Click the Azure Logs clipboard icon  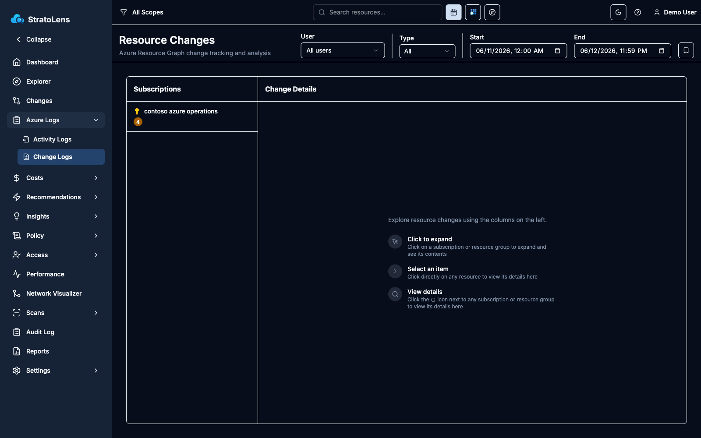pyautogui.click(x=17, y=120)
